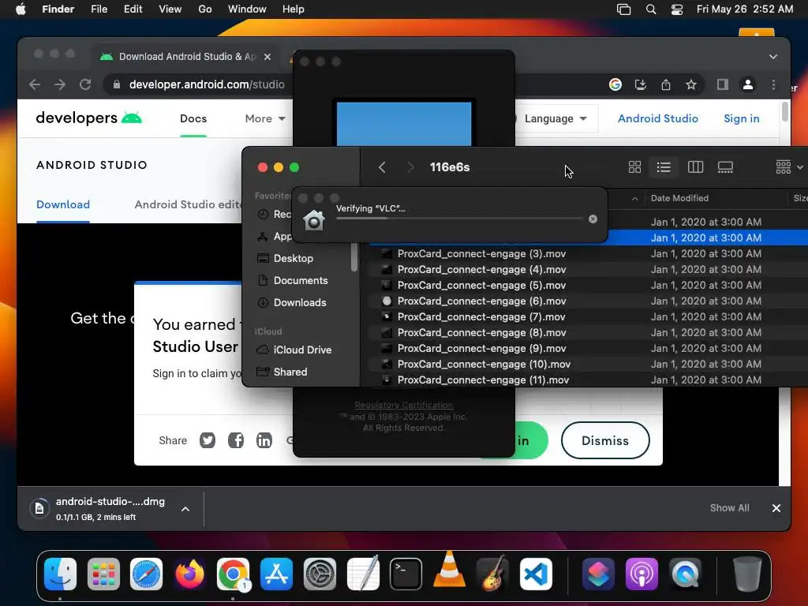Expand Chrome tab search chevron
This screenshot has height=606, width=808.
[773, 57]
